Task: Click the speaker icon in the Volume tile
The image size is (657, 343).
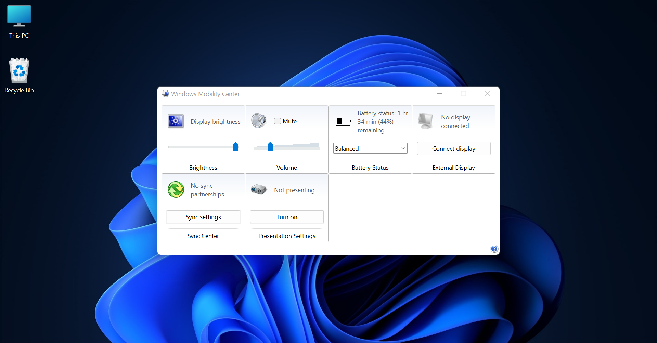Action: [259, 121]
